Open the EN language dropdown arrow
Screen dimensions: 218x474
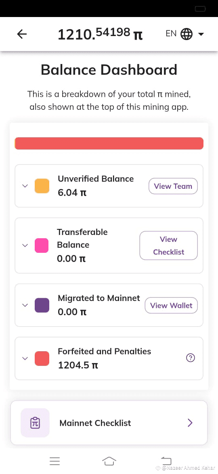201,34
